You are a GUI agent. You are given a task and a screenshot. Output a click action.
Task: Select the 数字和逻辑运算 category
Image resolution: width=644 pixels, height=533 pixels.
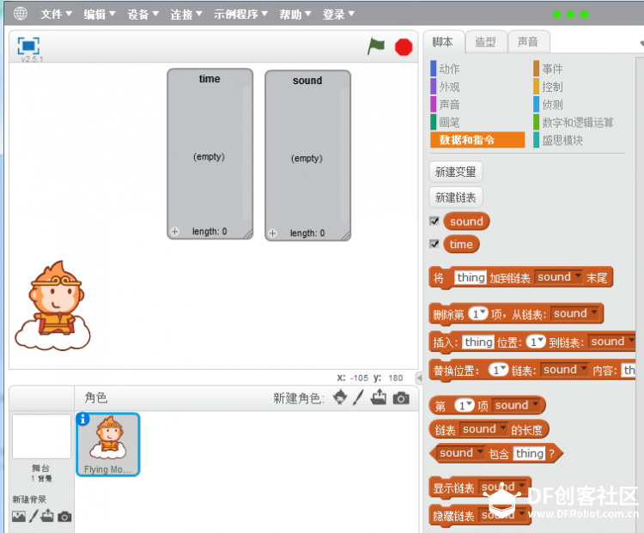[574, 122]
